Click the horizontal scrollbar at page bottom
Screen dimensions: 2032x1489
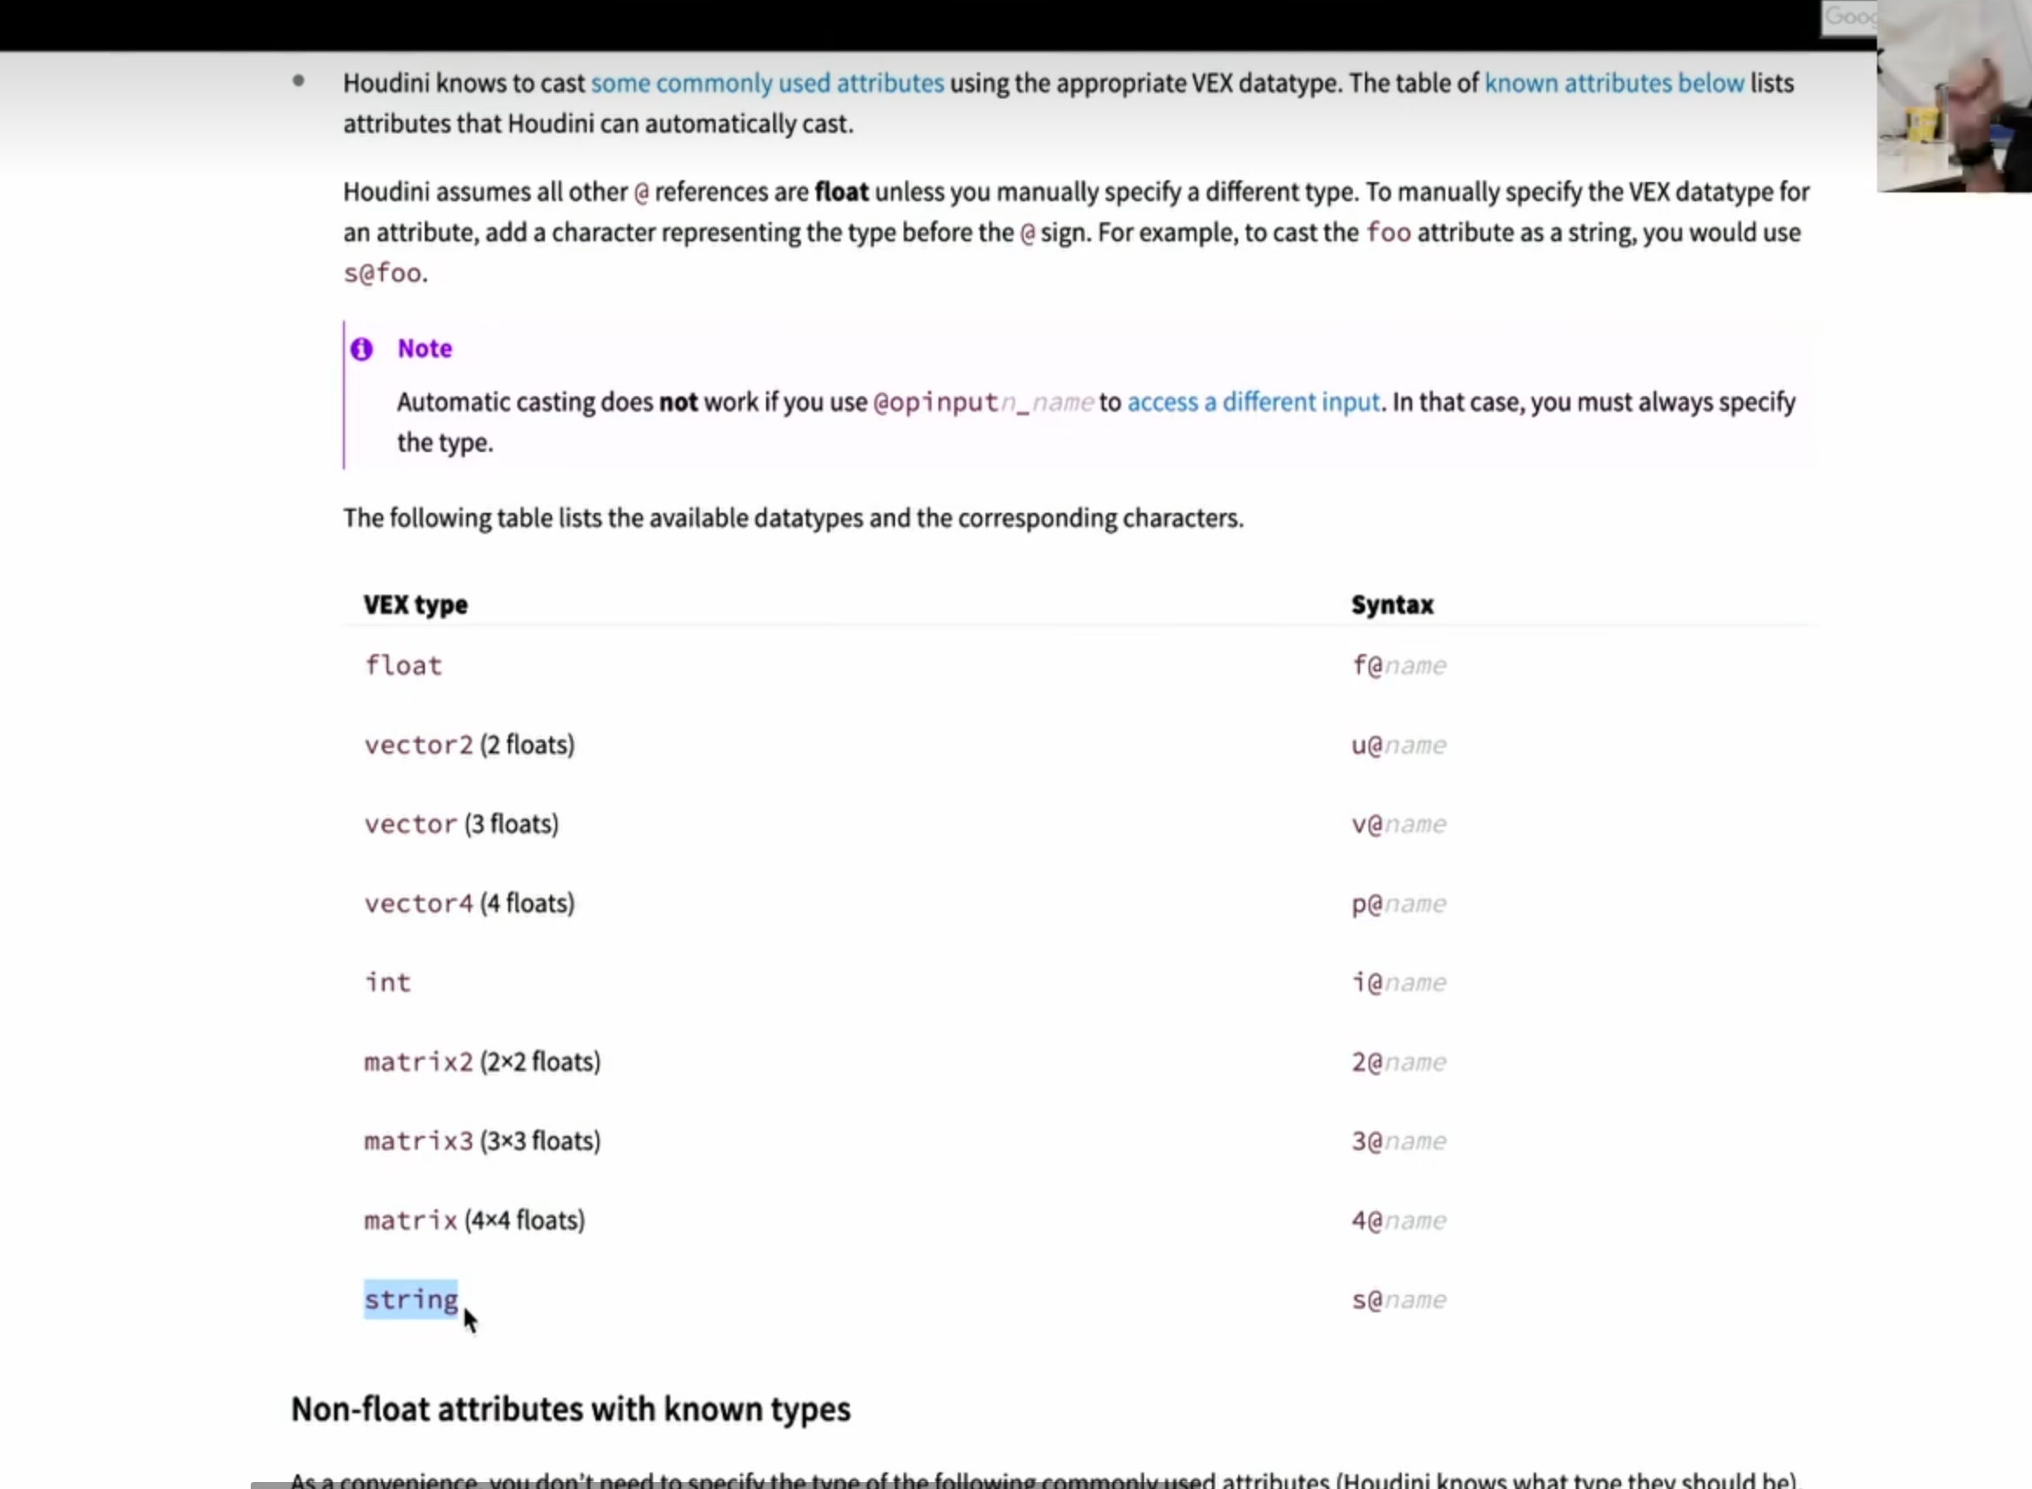[x=1140, y=1485]
